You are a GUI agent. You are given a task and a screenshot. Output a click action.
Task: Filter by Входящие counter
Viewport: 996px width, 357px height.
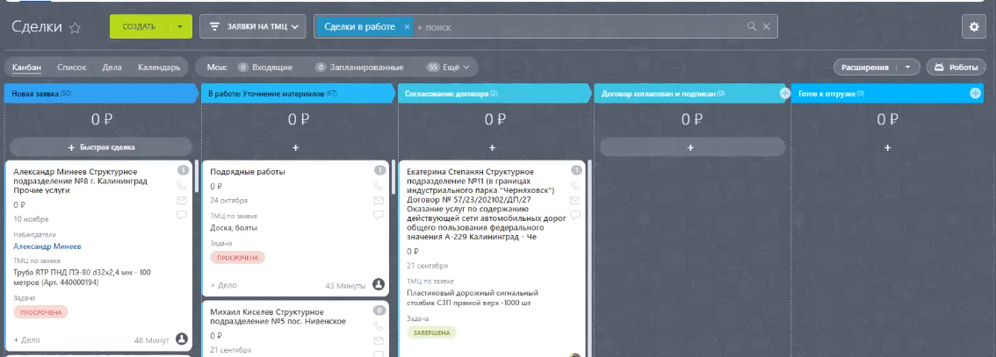click(265, 68)
